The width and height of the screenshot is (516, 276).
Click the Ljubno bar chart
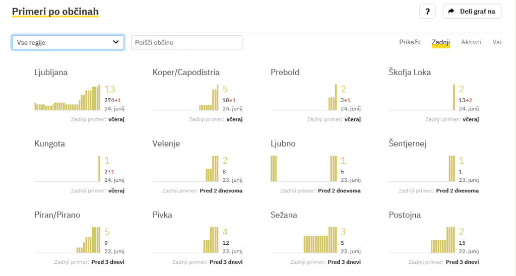[x=303, y=169]
